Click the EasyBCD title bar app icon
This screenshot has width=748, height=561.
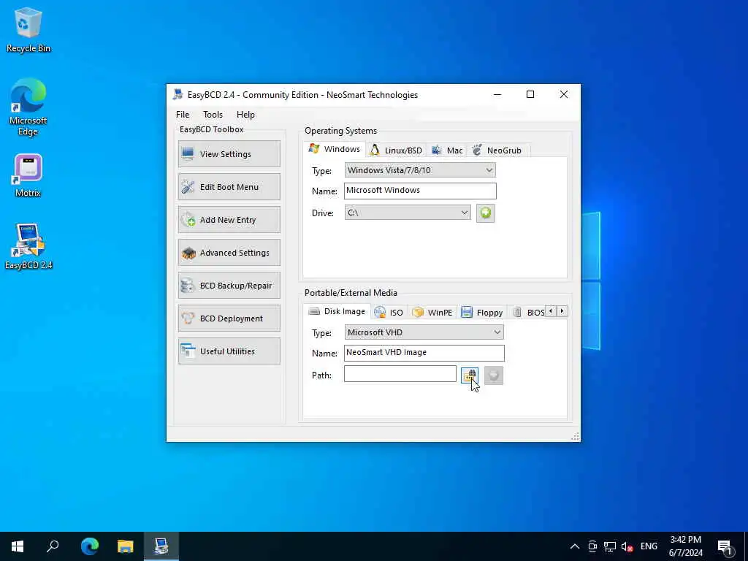[x=178, y=94]
